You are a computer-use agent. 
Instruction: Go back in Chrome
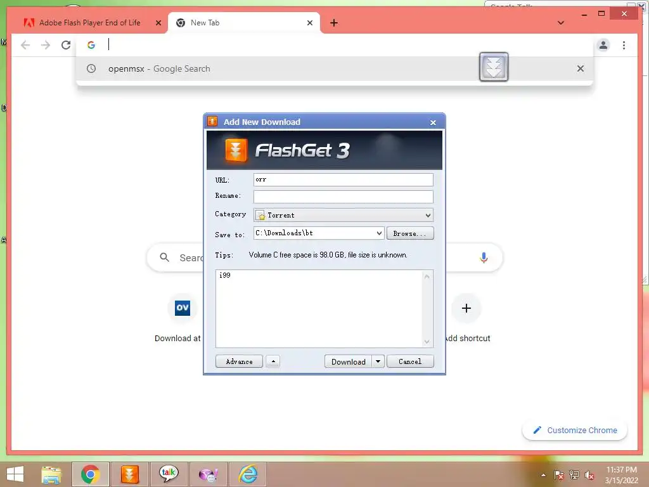[25, 45]
